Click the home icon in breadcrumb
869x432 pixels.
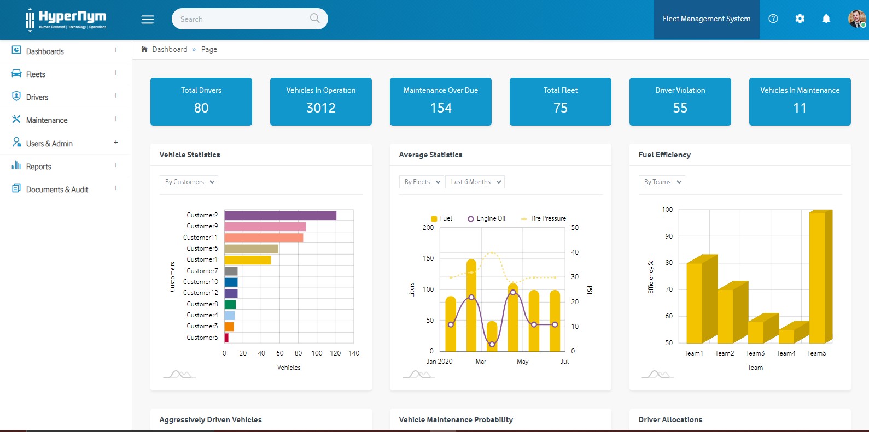(144, 49)
